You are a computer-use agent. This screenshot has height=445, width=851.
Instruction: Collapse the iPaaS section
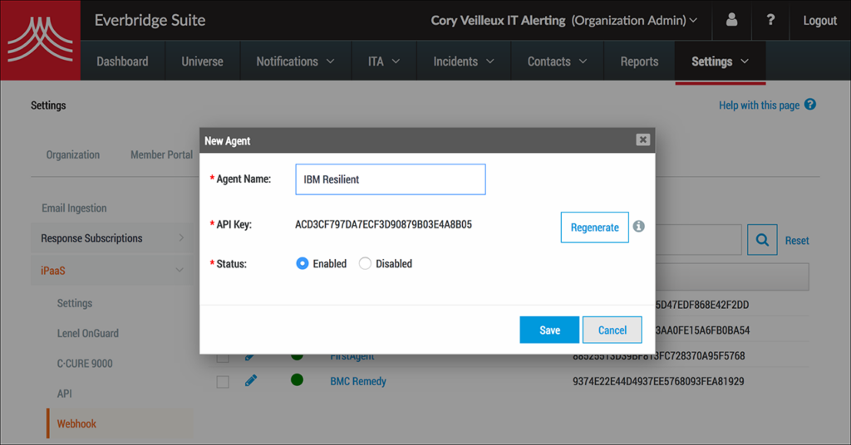point(112,271)
